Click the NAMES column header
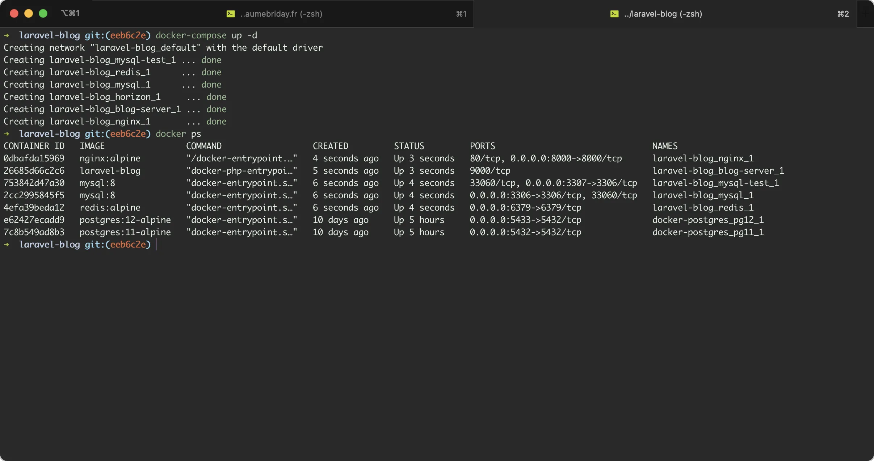 [665, 146]
